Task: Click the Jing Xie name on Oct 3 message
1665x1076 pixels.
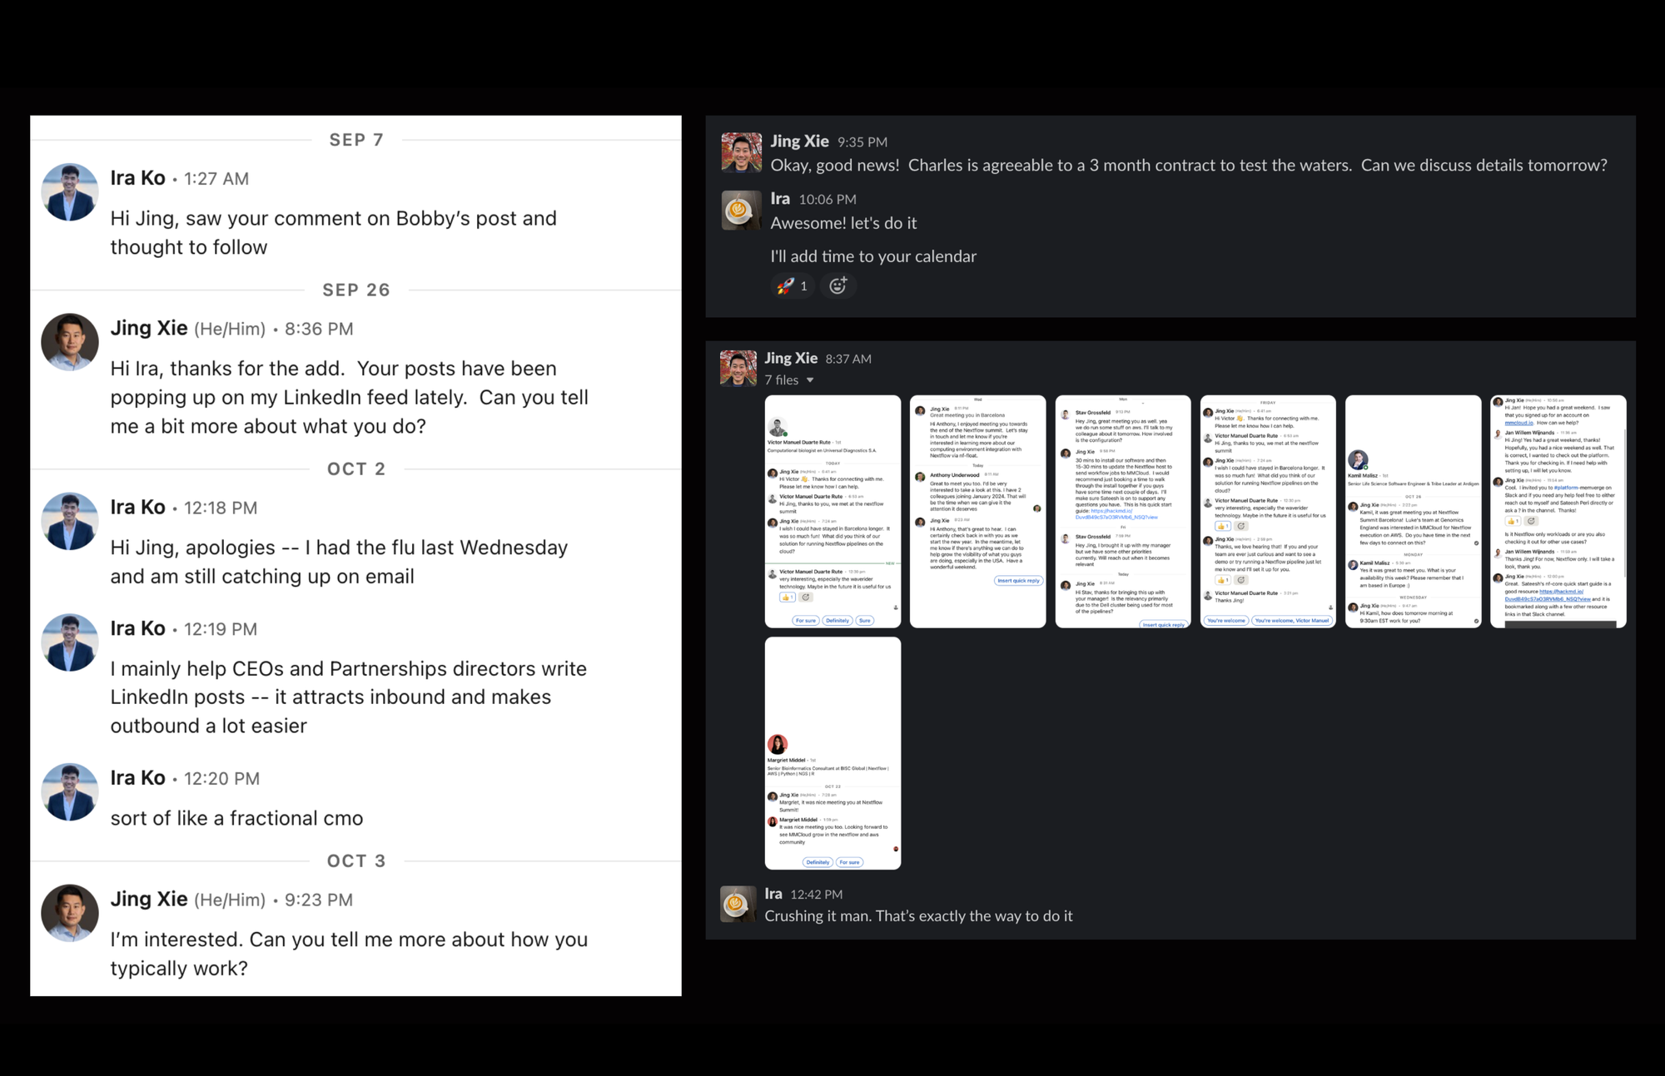Action: [149, 899]
